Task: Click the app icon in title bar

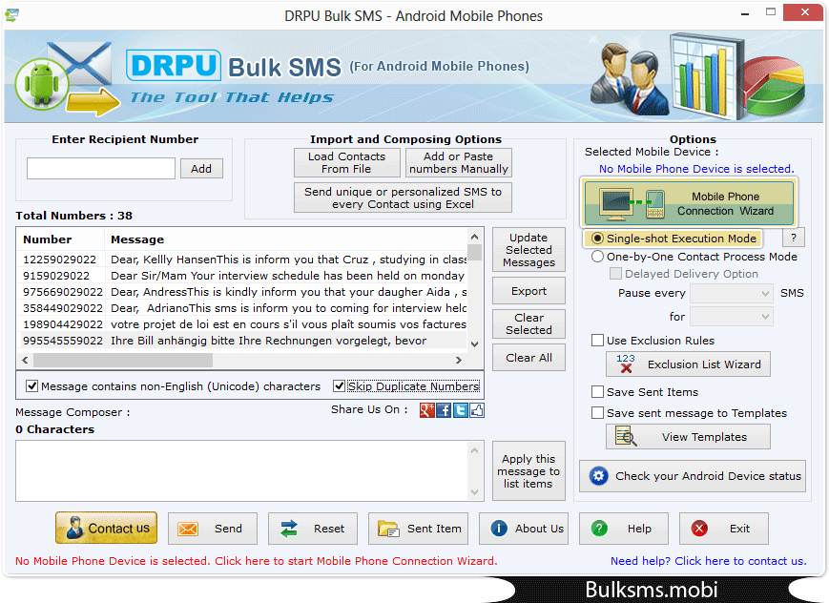Action: coord(11,15)
